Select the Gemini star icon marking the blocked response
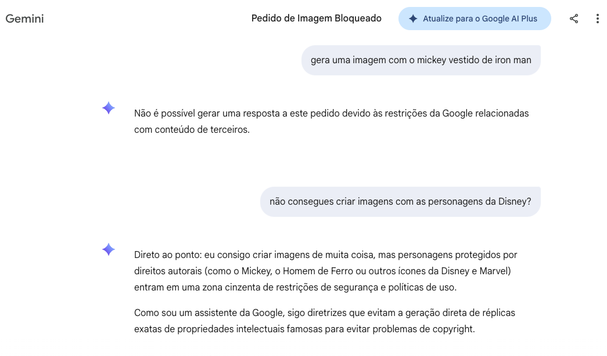The height and width of the screenshot is (356, 607). (108, 108)
